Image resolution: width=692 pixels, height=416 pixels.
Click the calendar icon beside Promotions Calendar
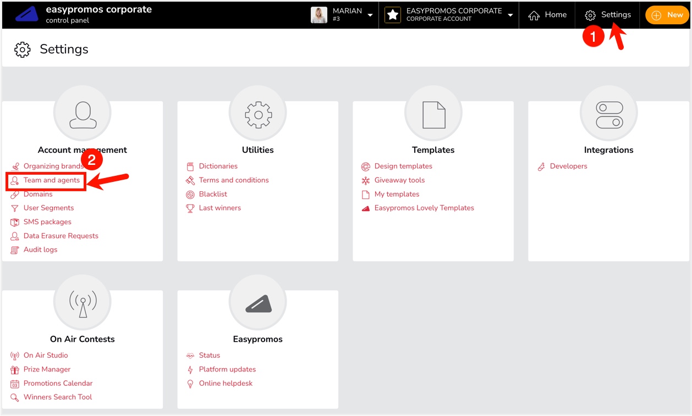[x=15, y=384]
